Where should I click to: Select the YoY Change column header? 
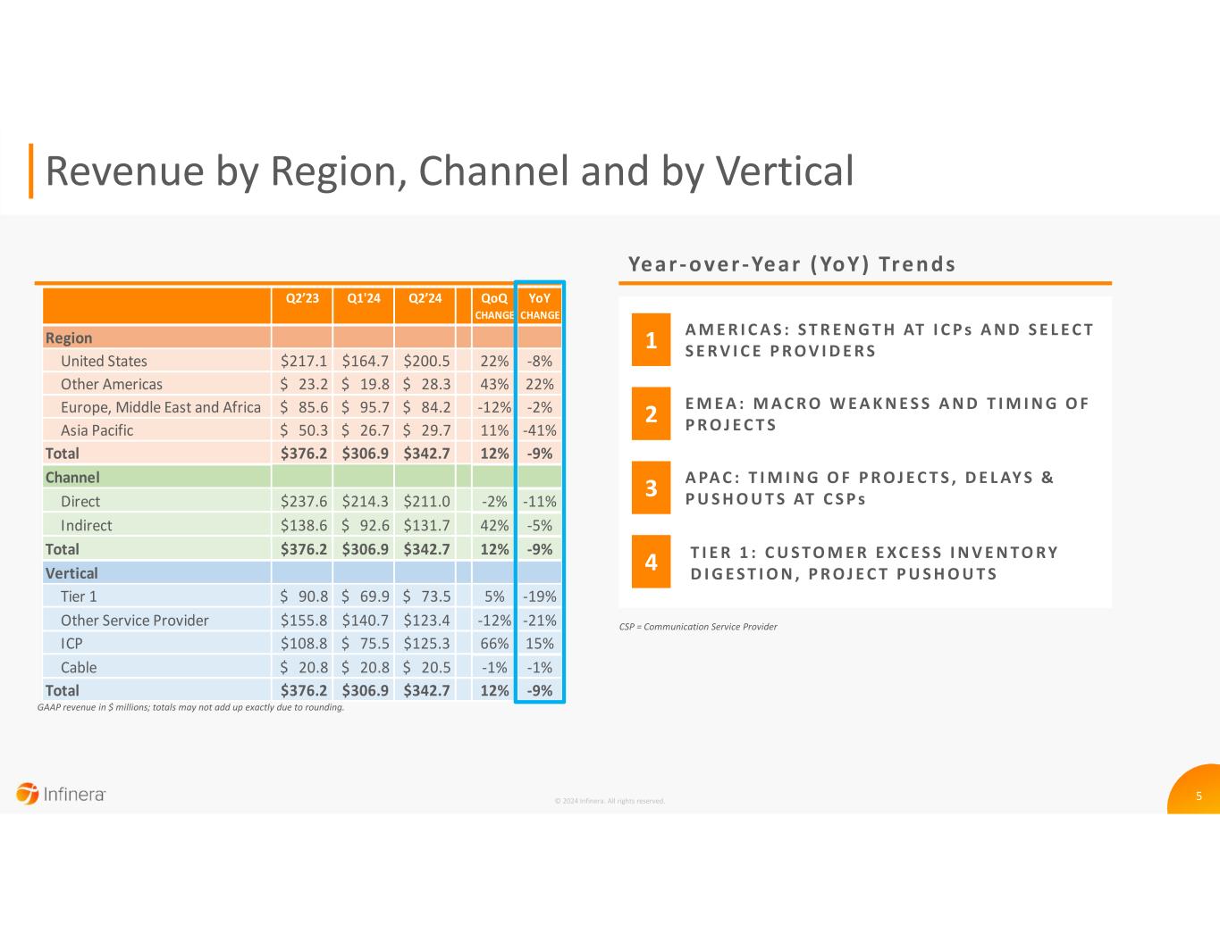tap(540, 305)
